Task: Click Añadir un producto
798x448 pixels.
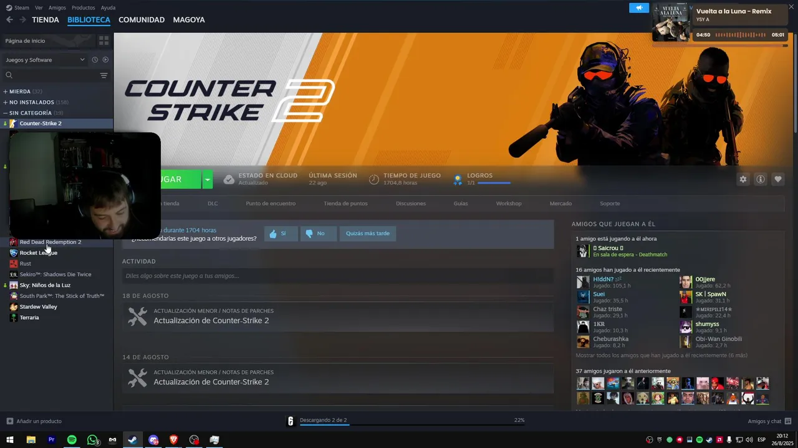Action: (x=34, y=421)
